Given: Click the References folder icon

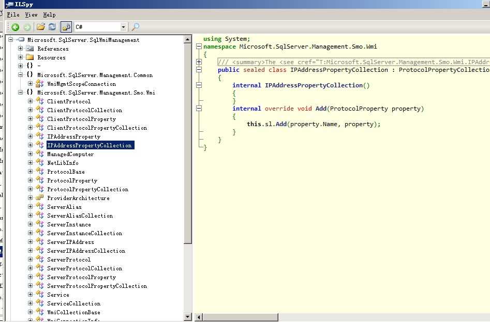Looking at the screenshot, I should tap(30, 49).
